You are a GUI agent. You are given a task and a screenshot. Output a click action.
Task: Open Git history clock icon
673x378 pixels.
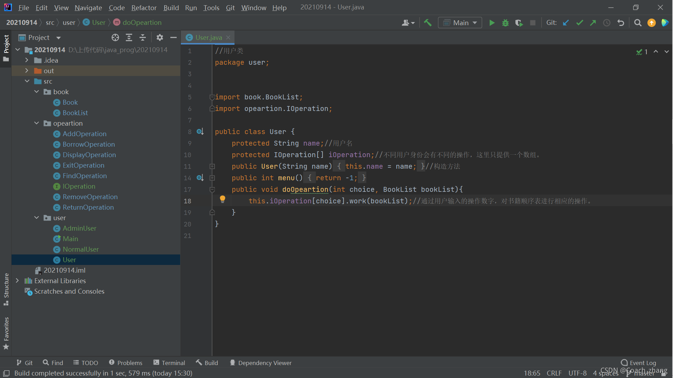[x=607, y=23]
